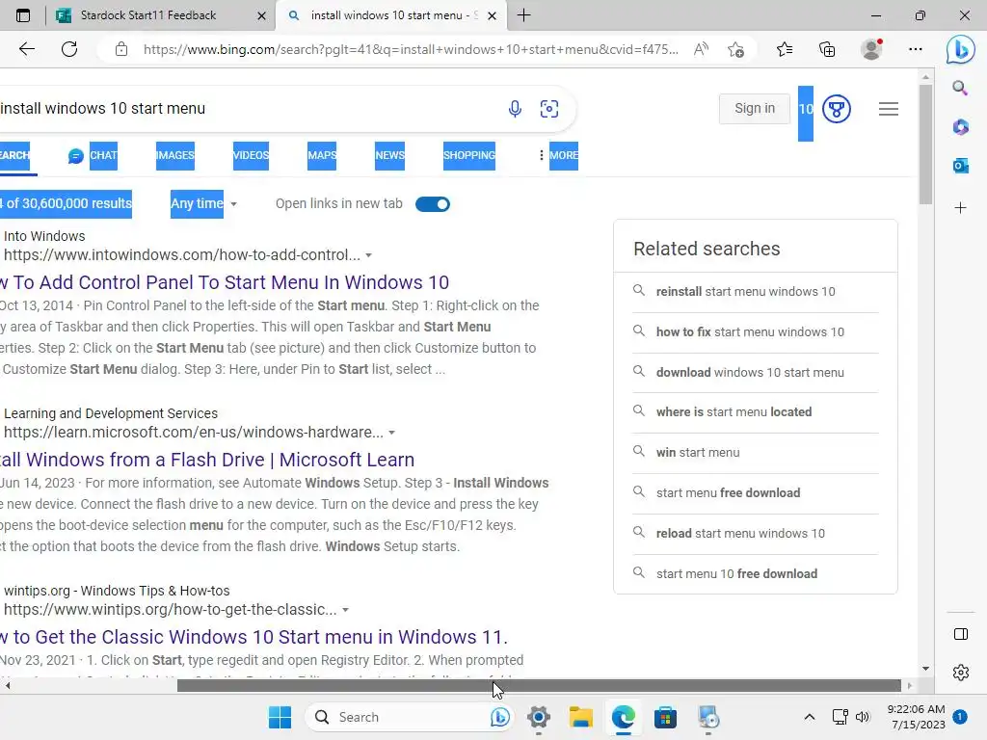Add this page to favorites star icon
Screen dimensions: 987x740
pyautogui.click(x=735, y=49)
